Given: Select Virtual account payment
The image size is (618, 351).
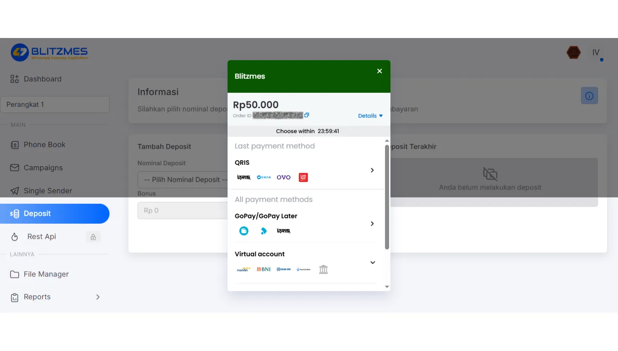Looking at the screenshot, I should coord(306,263).
